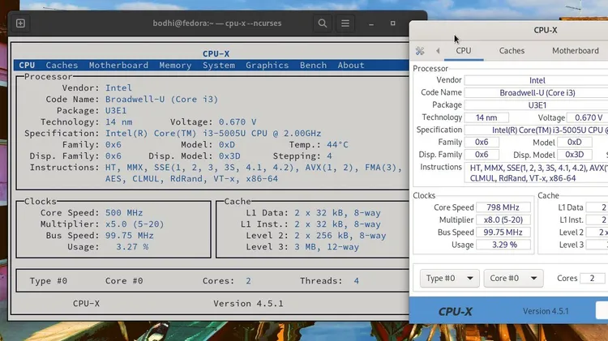Click Core Speed '500 MHz' in terminal

124,213
